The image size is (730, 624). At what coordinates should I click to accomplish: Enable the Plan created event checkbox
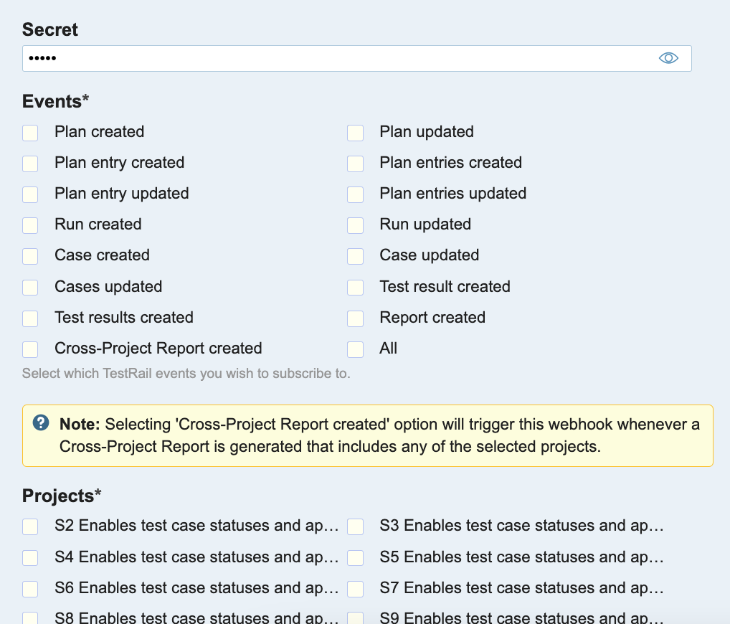[30, 133]
